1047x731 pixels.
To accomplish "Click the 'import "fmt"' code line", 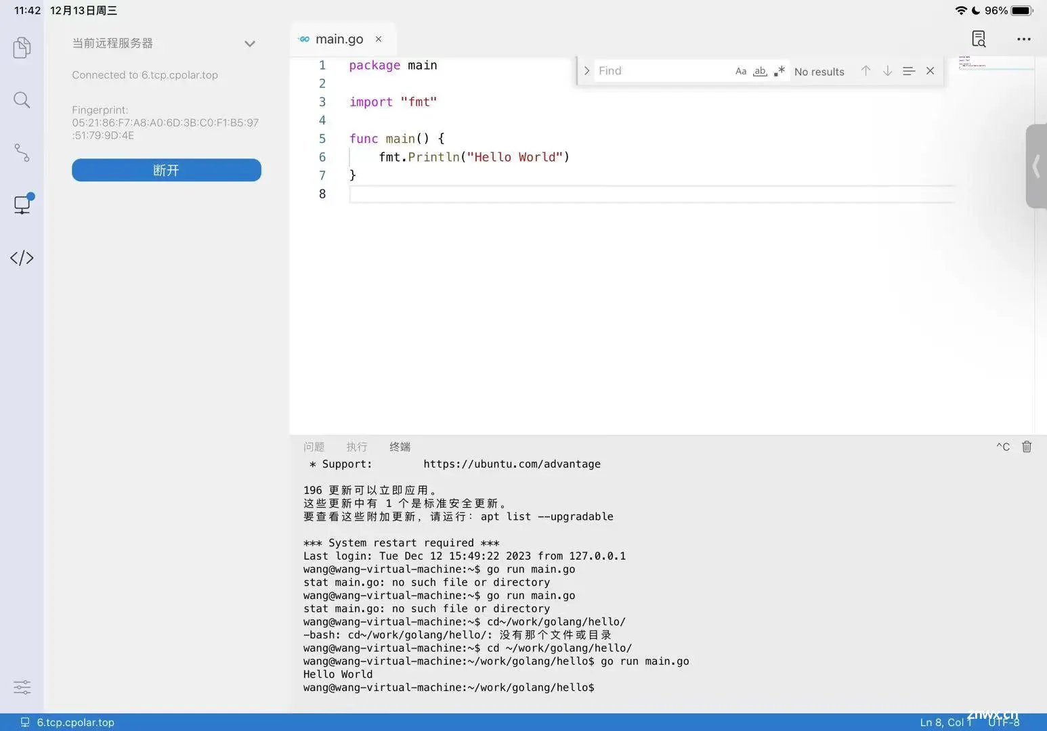I will (x=393, y=102).
